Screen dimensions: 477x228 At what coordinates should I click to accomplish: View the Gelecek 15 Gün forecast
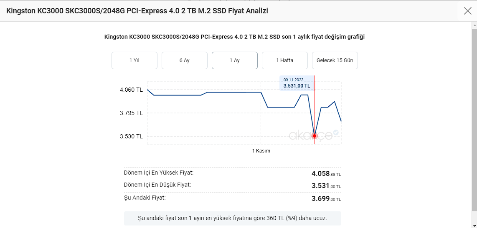coord(335,60)
